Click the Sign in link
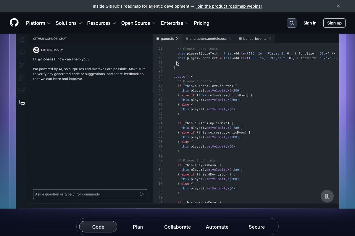Viewport: 355px width, 236px height. pyautogui.click(x=310, y=23)
